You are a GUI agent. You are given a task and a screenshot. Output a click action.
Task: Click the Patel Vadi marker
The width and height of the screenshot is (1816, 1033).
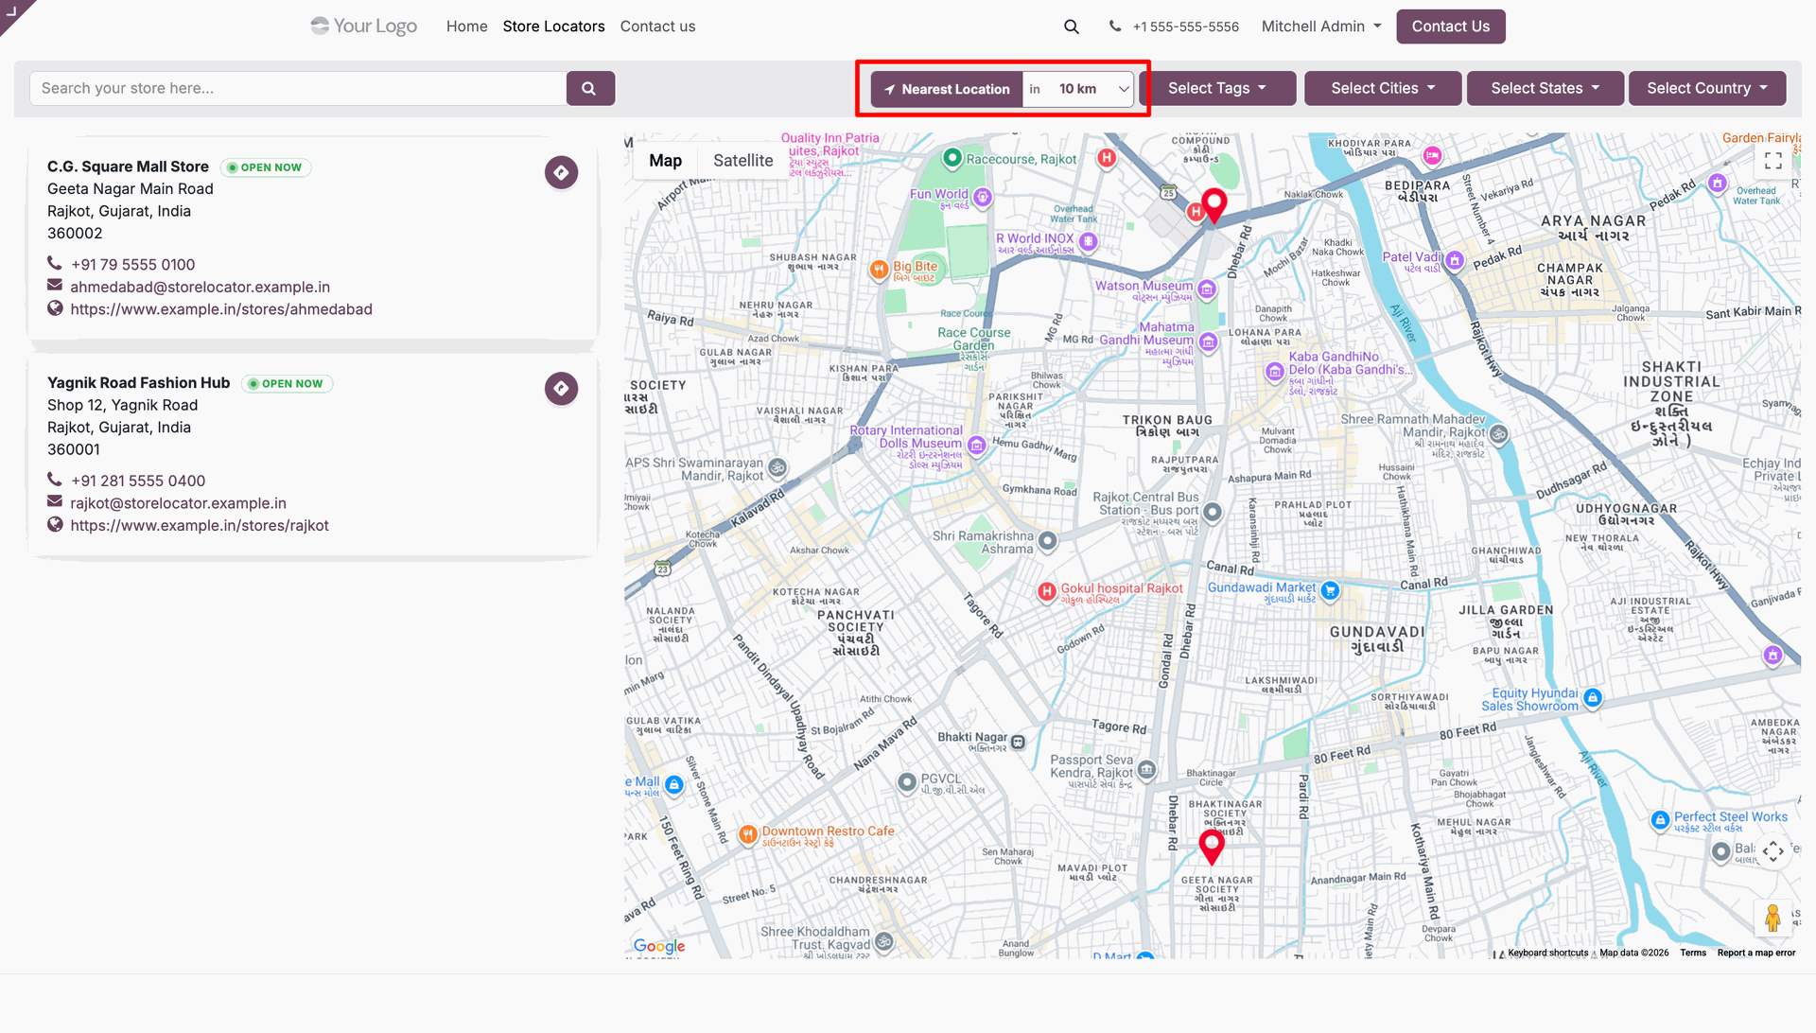(x=1455, y=260)
